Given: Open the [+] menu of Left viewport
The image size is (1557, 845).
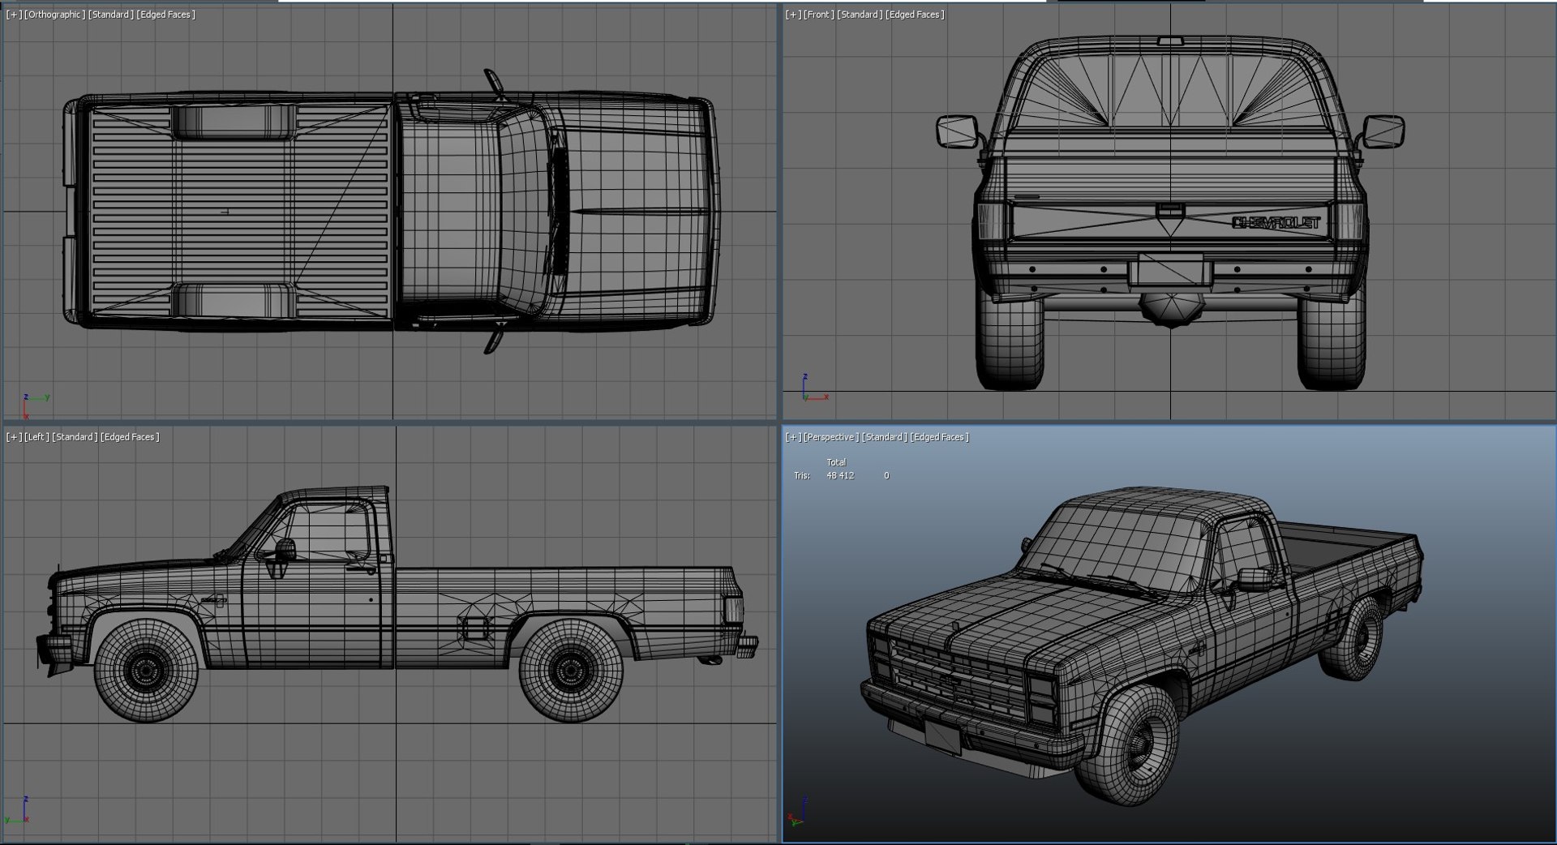Looking at the screenshot, I should [14, 437].
